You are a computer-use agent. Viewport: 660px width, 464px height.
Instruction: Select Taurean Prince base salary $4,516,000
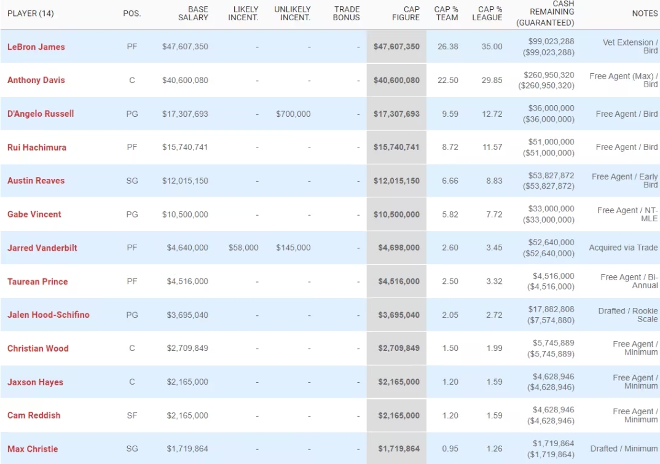(187, 281)
